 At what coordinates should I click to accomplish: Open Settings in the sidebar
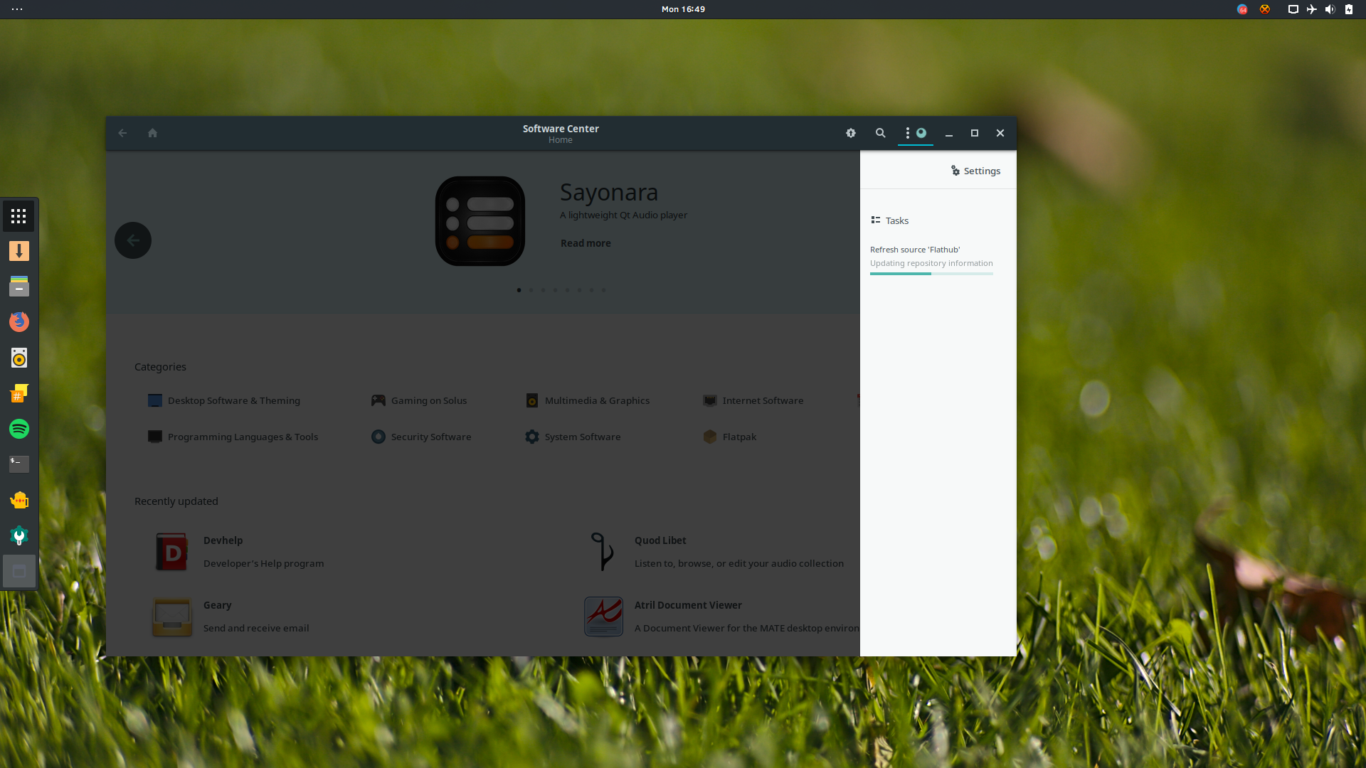(975, 171)
